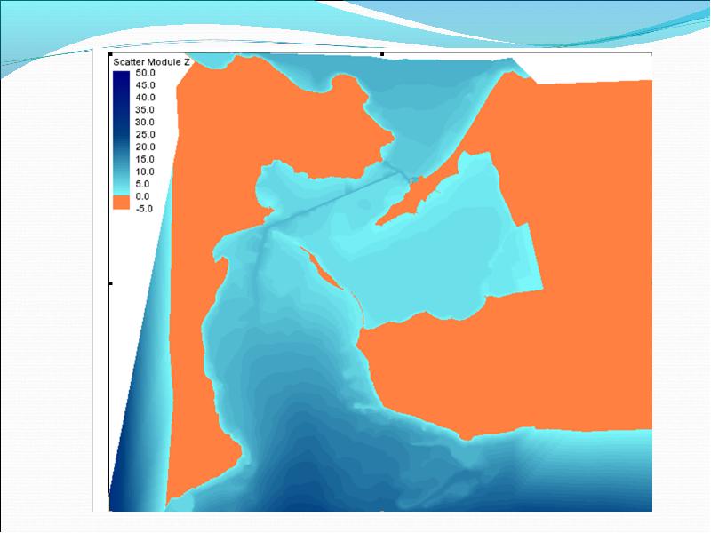Click the 35.0 legend label
The width and height of the screenshot is (711, 533).
tap(145, 109)
